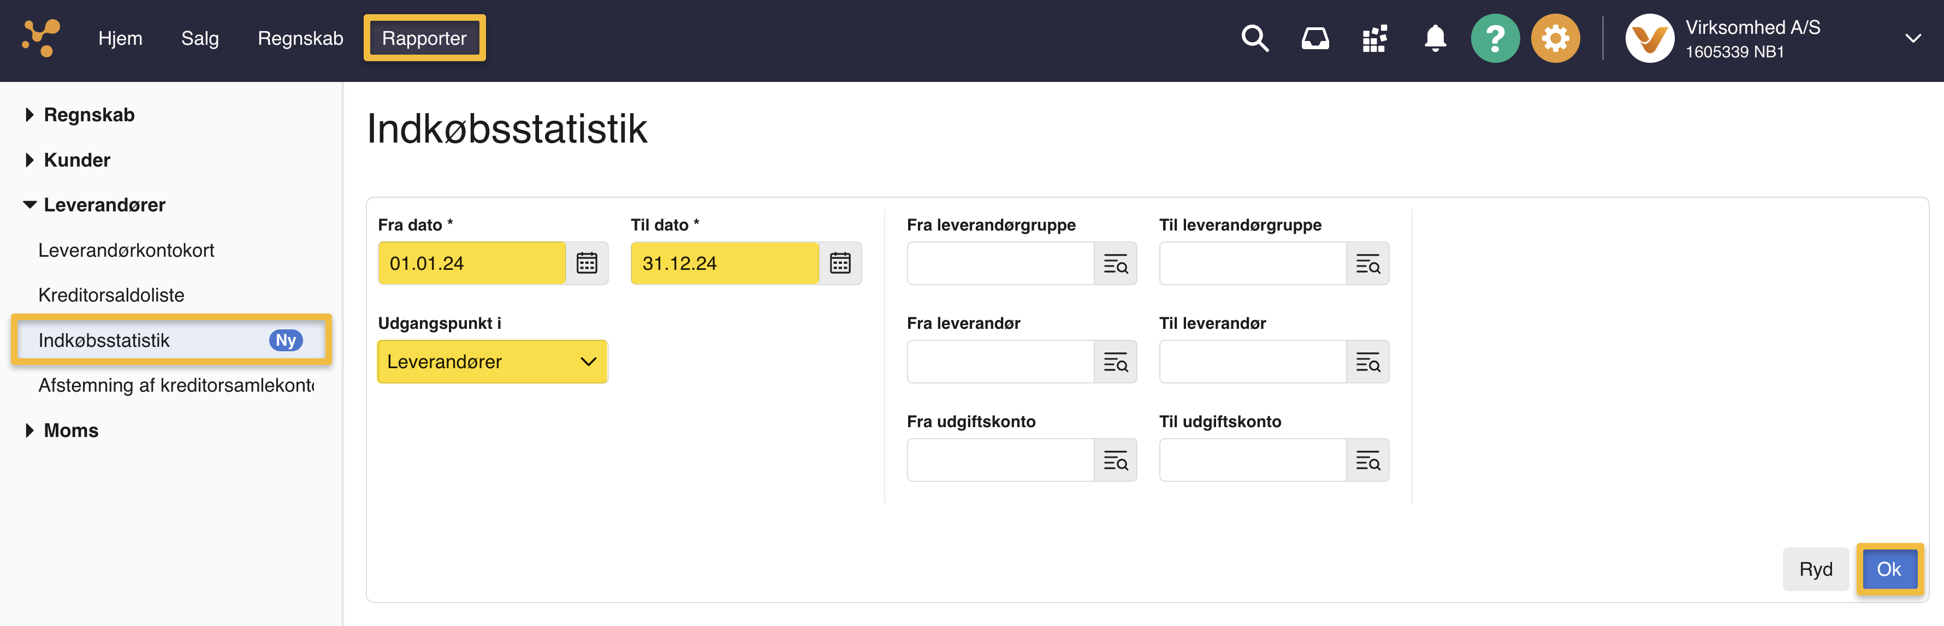Open the lookup for Til leverandør
Image resolution: width=1944 pixels, height=626 pixels.
coord(1369,362)
